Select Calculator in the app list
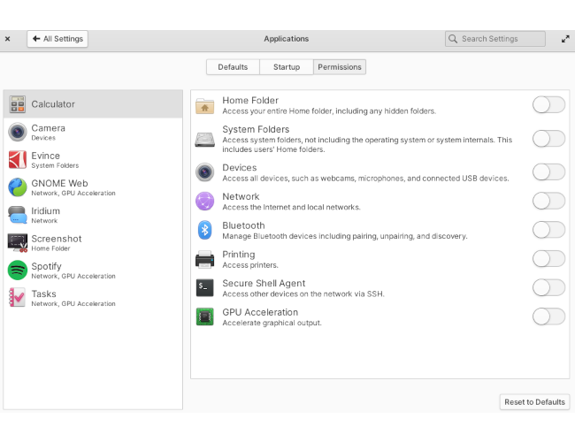Screen dimensions: 575x442 [93, 104]
